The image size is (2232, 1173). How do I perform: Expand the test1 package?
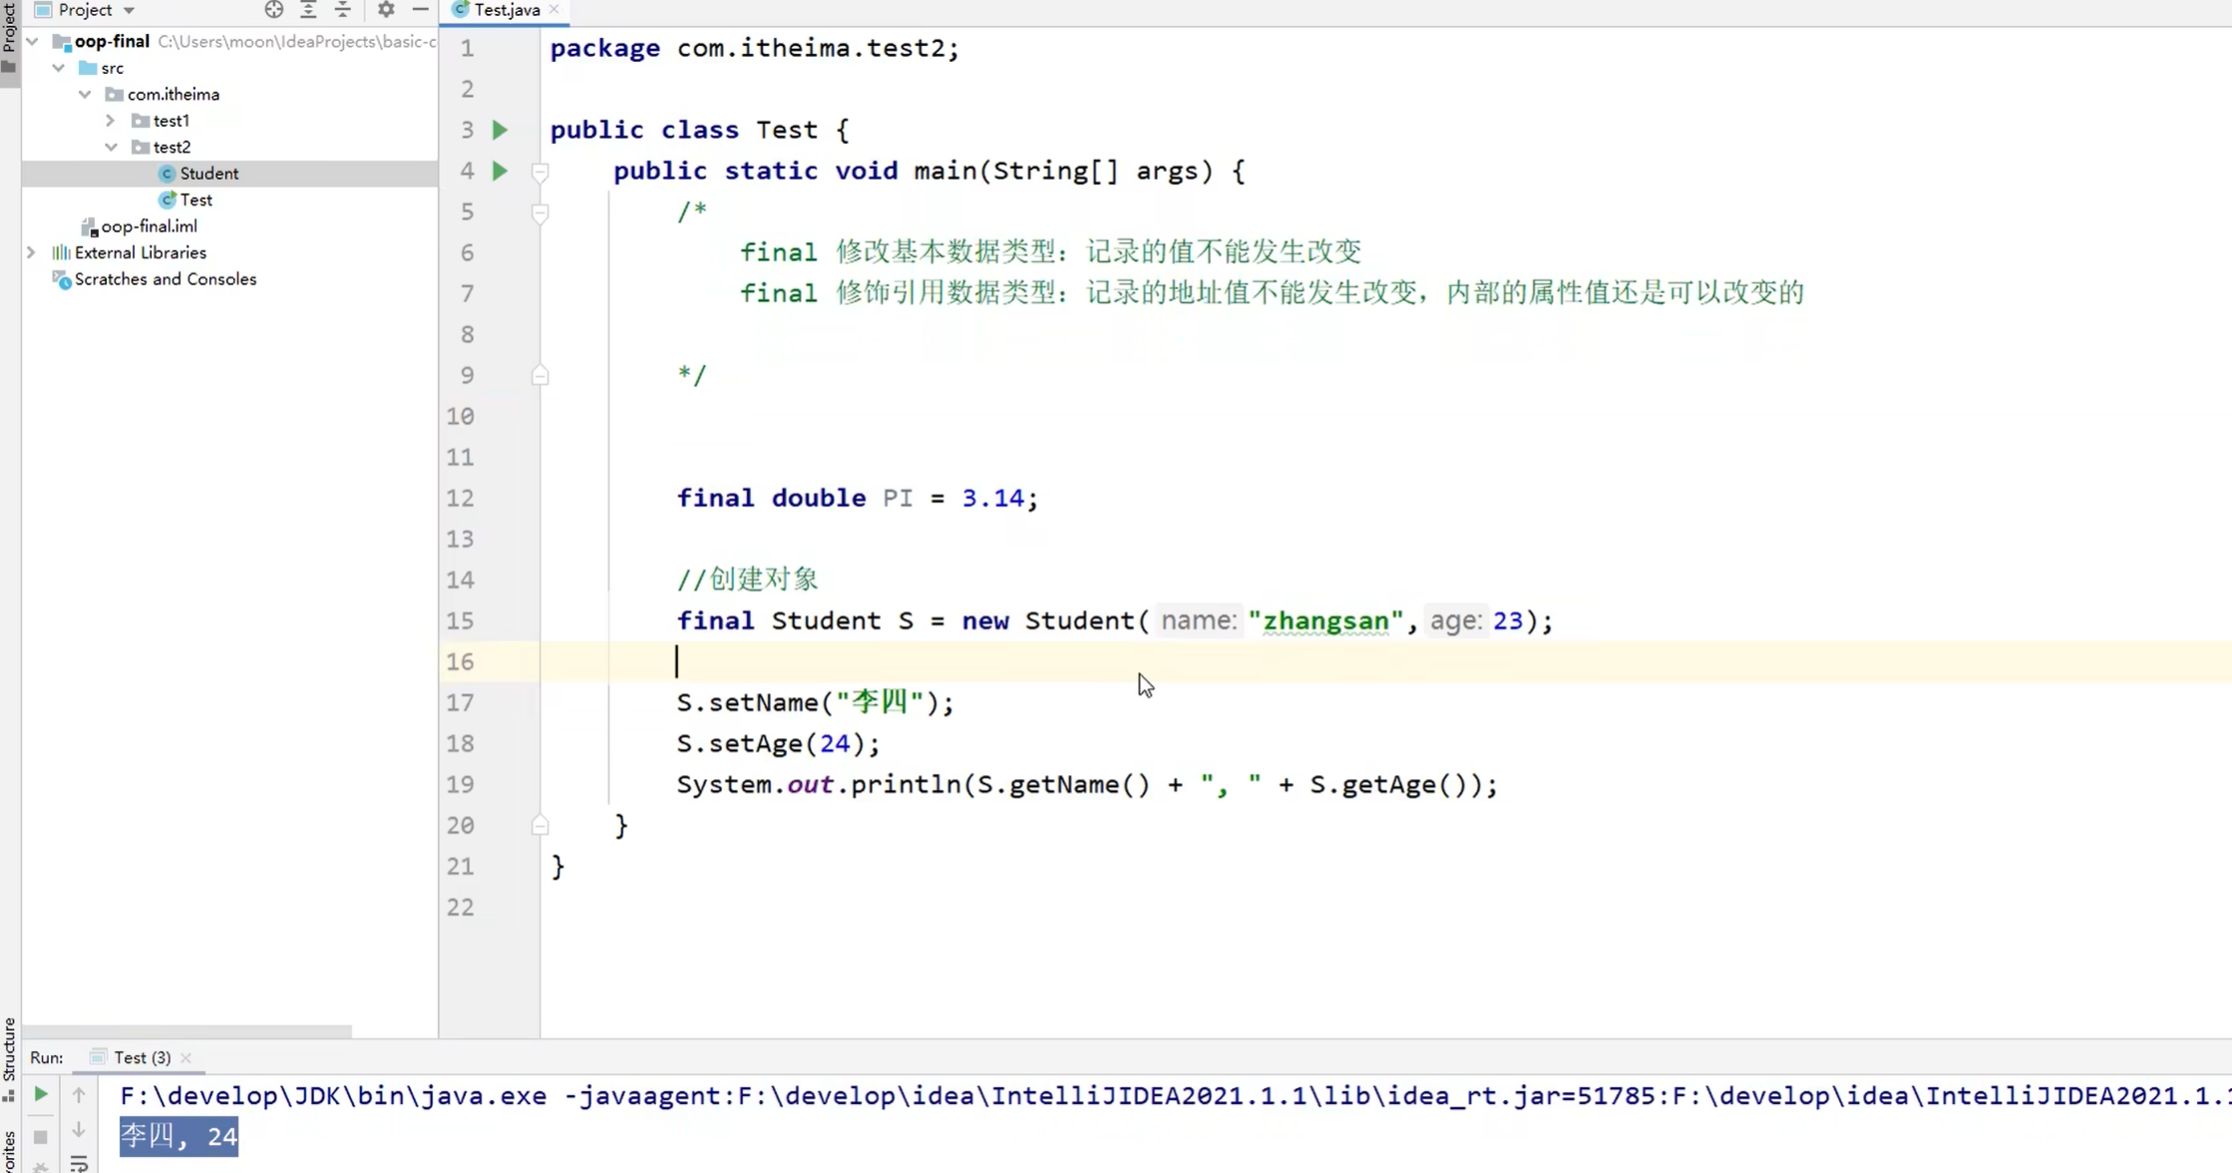pyautogui.click(x=110, y=120)
